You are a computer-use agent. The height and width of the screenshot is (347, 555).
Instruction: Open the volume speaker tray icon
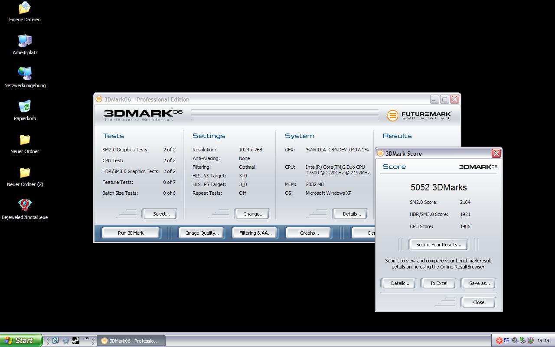(515, 340)
